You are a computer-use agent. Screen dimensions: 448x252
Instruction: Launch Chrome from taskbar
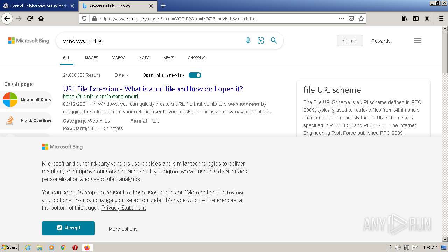pos(63,247)
